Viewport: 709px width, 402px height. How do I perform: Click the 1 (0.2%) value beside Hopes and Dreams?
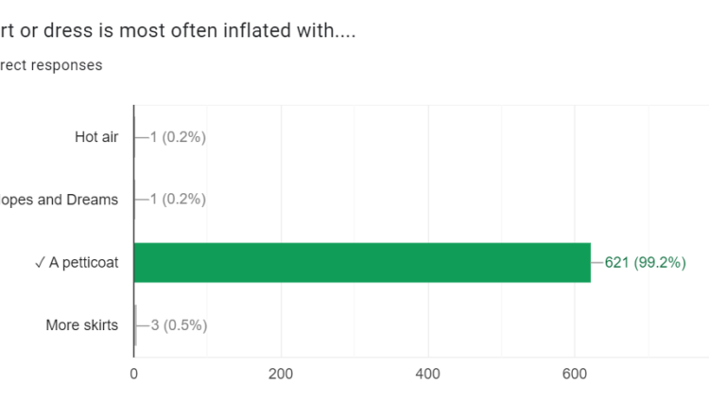[177, 200]
